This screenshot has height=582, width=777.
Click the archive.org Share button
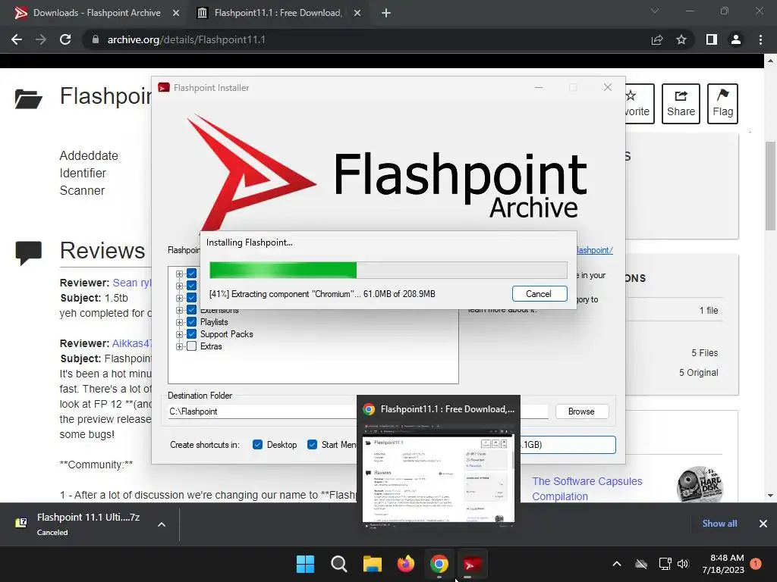pyautogui.click(x=681, y=103)
